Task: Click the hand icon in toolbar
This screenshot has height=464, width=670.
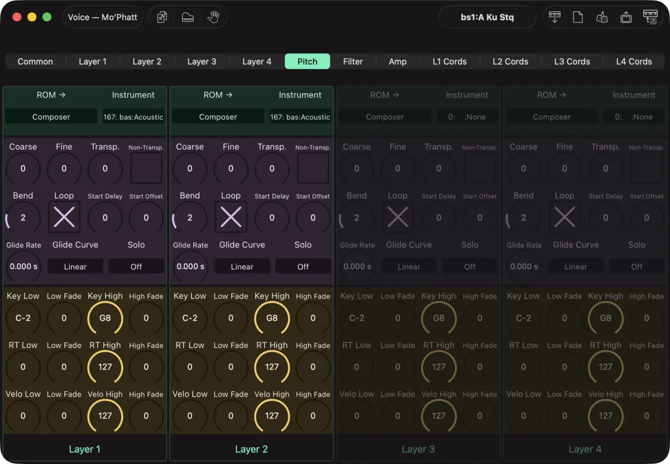Action: [213, 17]
